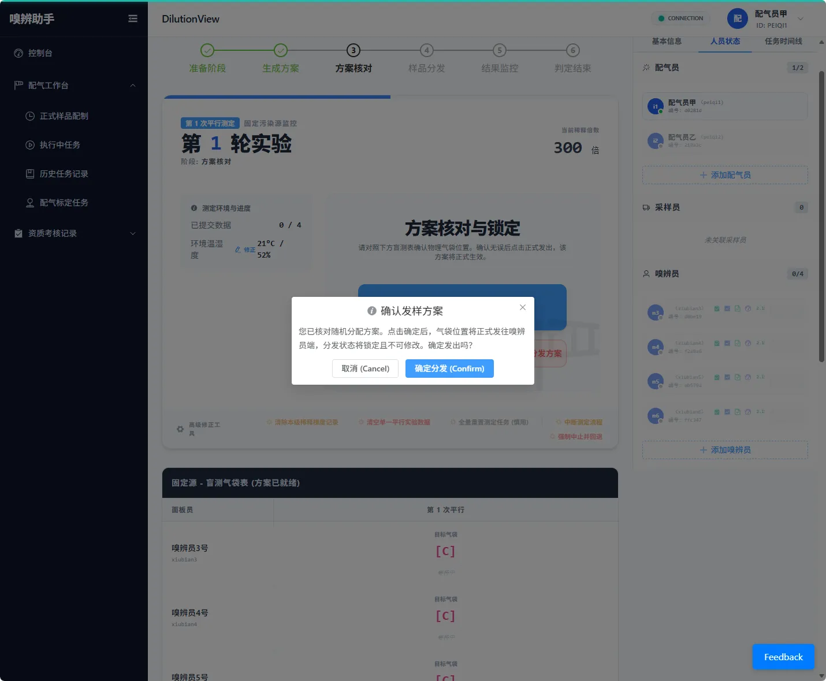Click file-check icon in xiubian5 row
Viewport: 826px width, 681px height.
coord(737,377)
